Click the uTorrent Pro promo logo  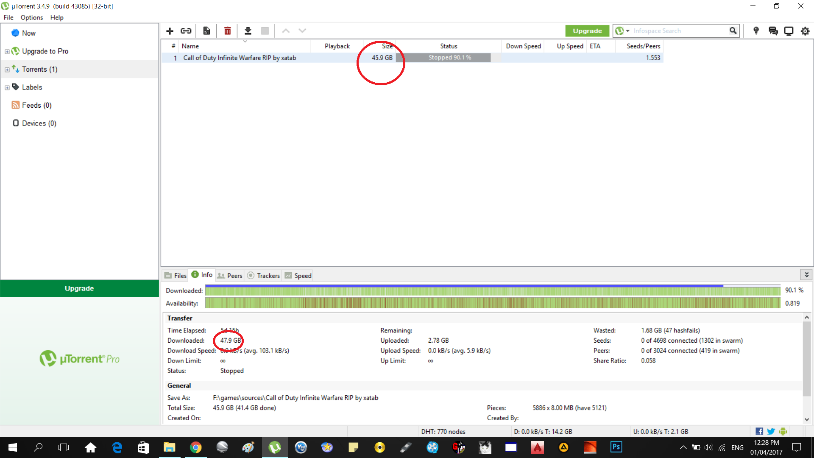pos(79,359)
